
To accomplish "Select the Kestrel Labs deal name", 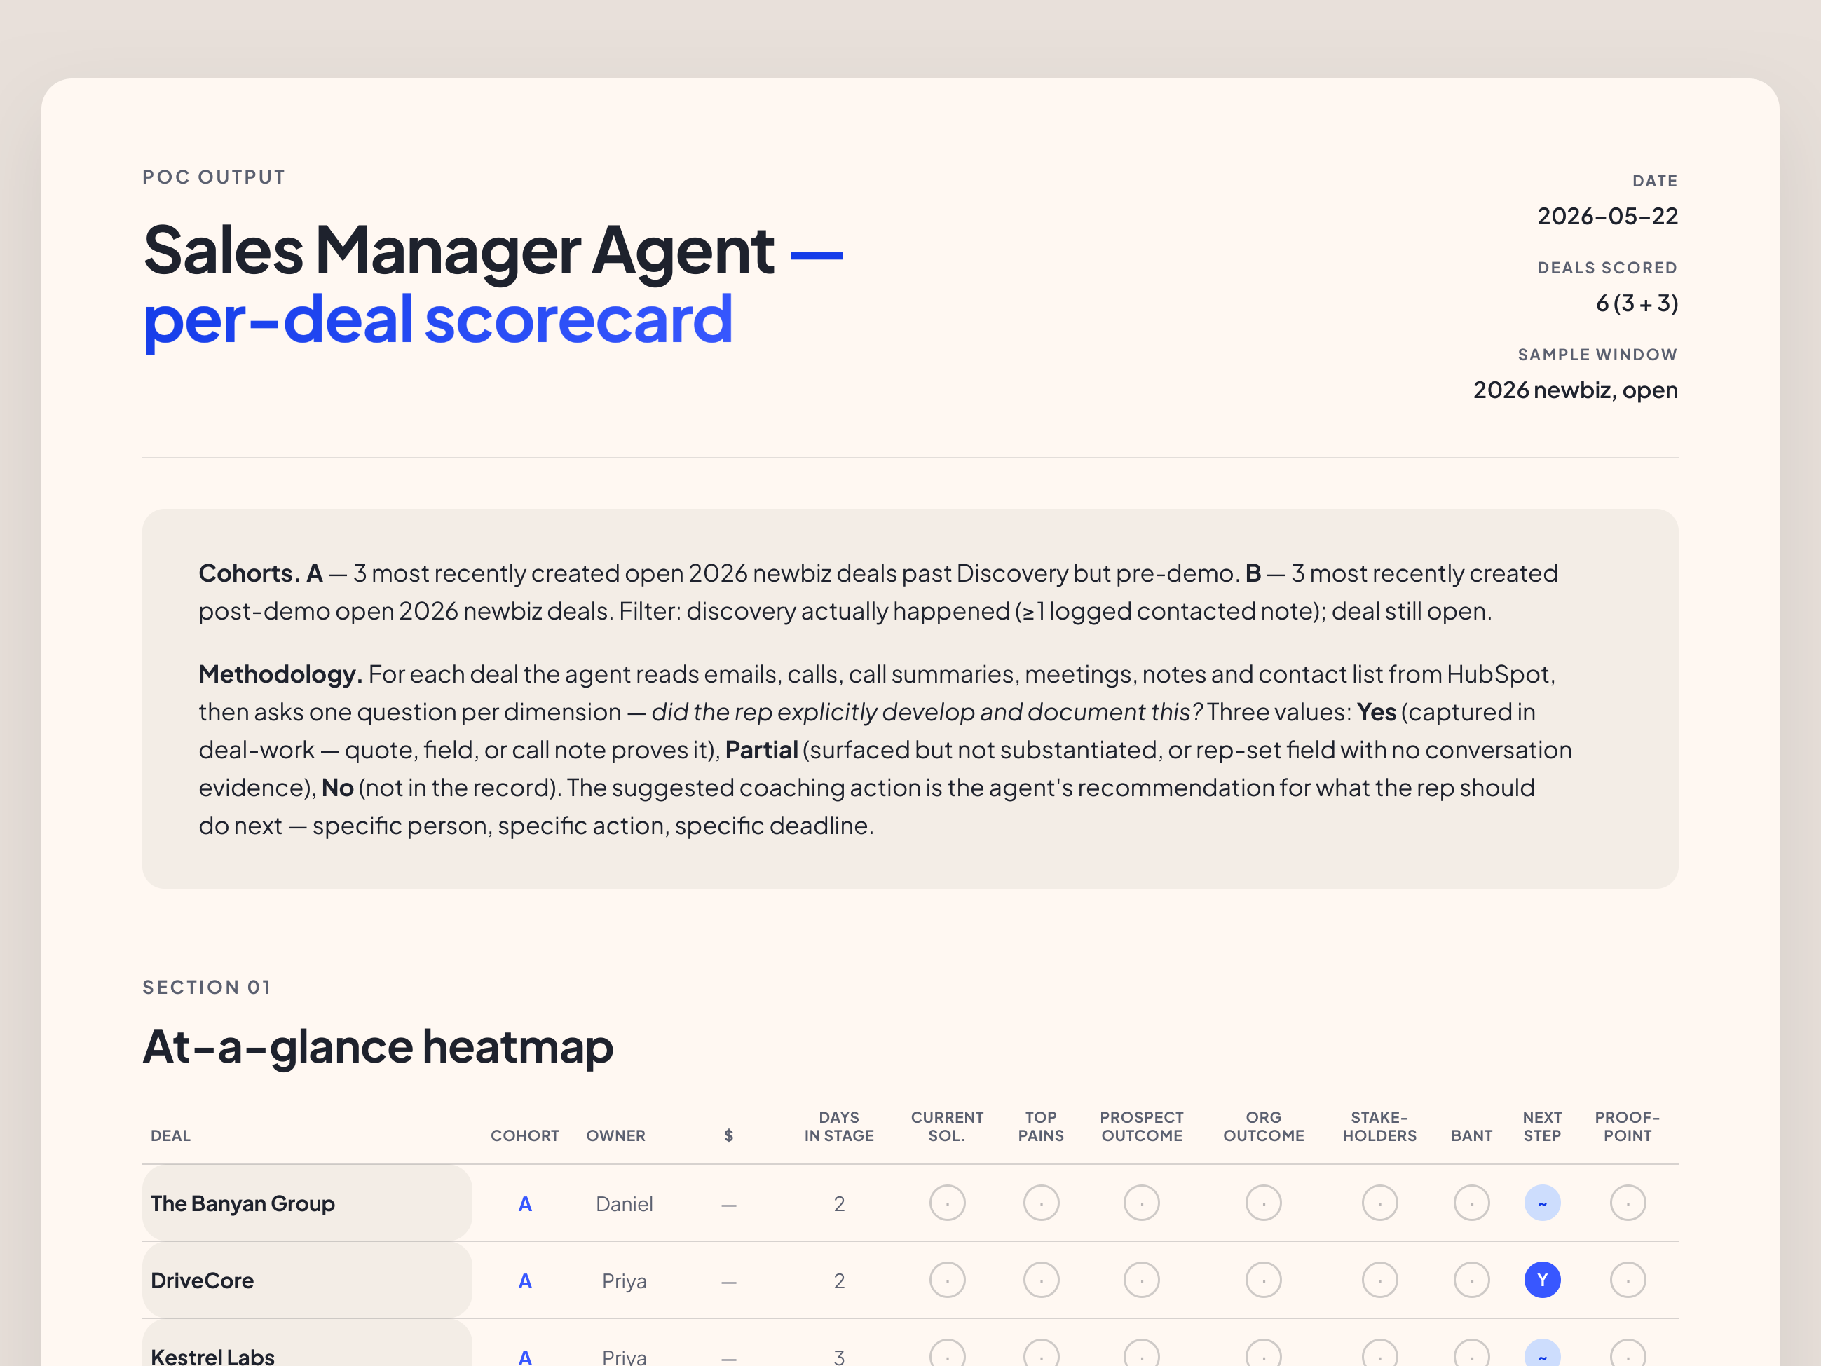I will click(212, 1356).
